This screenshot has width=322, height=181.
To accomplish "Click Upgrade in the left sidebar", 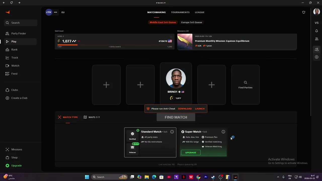I will [20, 165].
